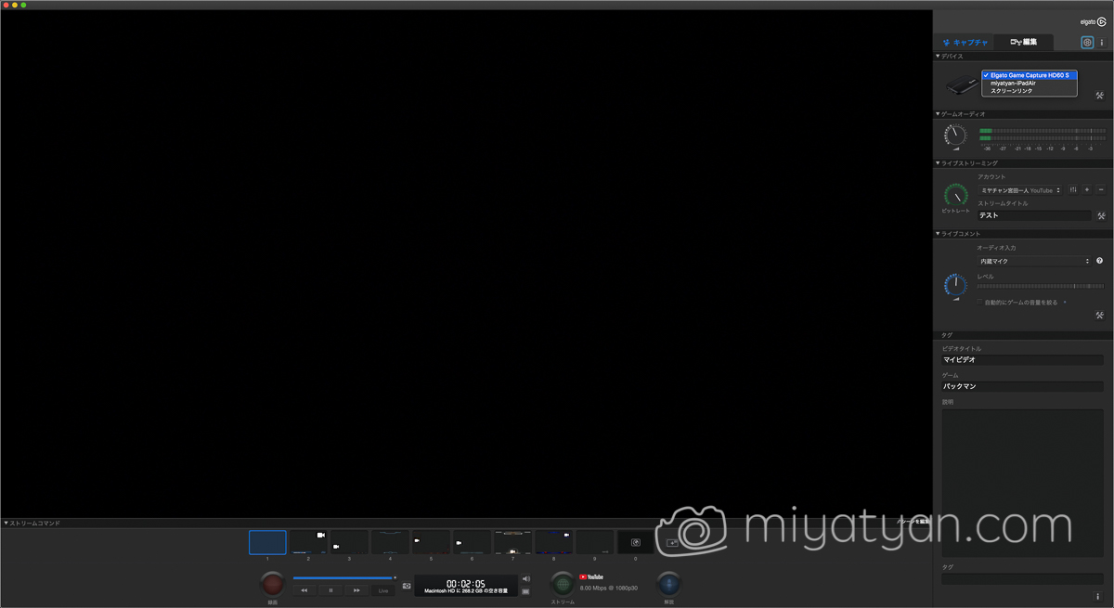This screenshot has height=608, width=1114.
Task: Click the blue timeline progress slider
Action: tap(344, 577)
